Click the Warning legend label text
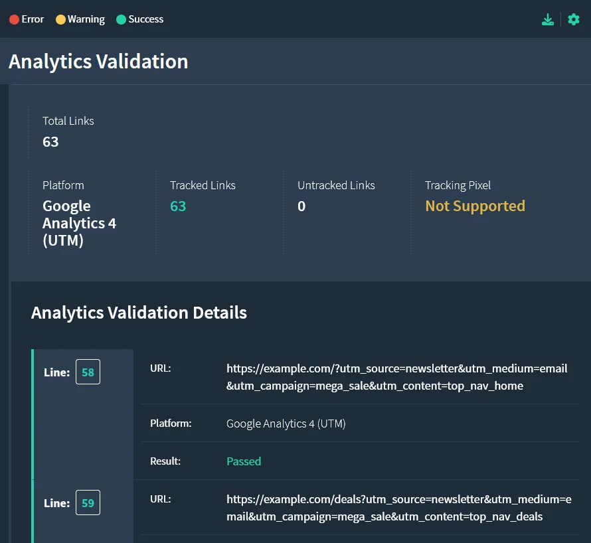This screenshot has width=591, height=543. (86, 19)
